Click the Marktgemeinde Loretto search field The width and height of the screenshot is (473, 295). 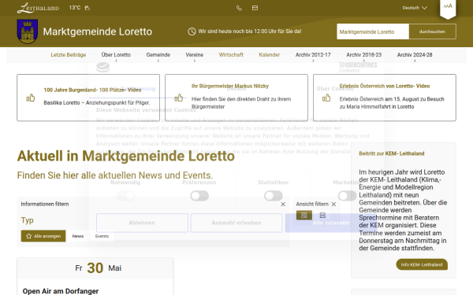[x=373, y=31]
